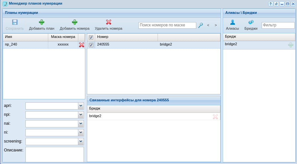Click bridge2 in linked interfaces list
This screenshot has width=297, height=164.
(154, 116)
